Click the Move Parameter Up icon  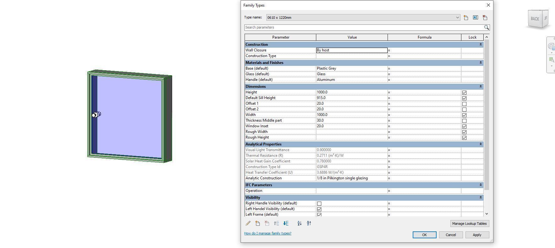(x=276, y=224)
